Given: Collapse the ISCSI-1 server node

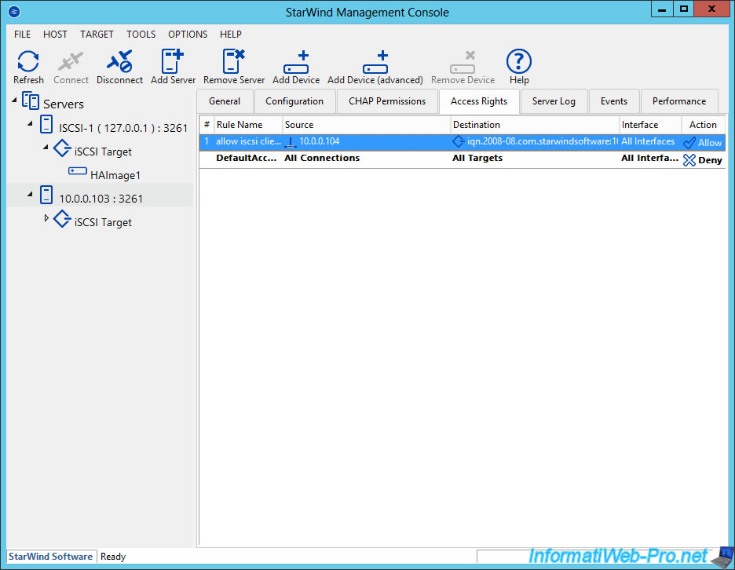Looking at the screenshot, I should [x=30, y=123].
